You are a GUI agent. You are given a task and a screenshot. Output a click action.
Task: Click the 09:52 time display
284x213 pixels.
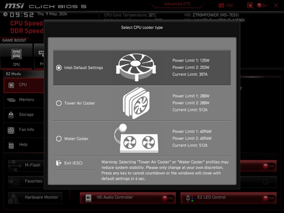pyautogui.click(x=22, y=15)
